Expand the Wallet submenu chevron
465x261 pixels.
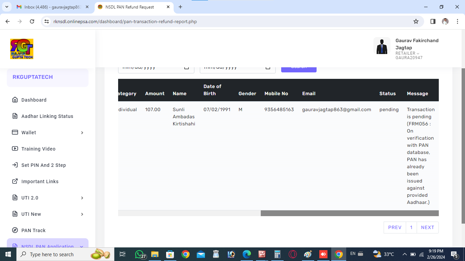click(82, 133)
